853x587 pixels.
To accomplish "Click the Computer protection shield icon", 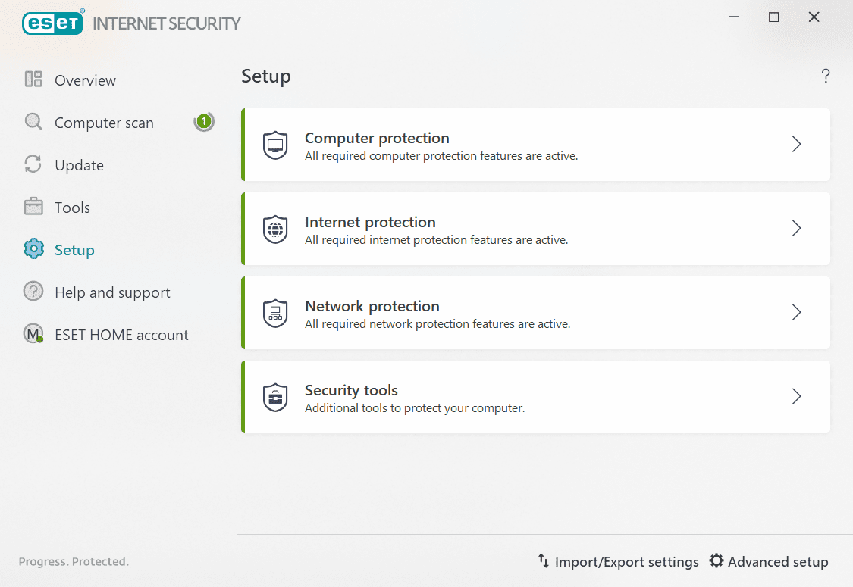I will point(274,145).
